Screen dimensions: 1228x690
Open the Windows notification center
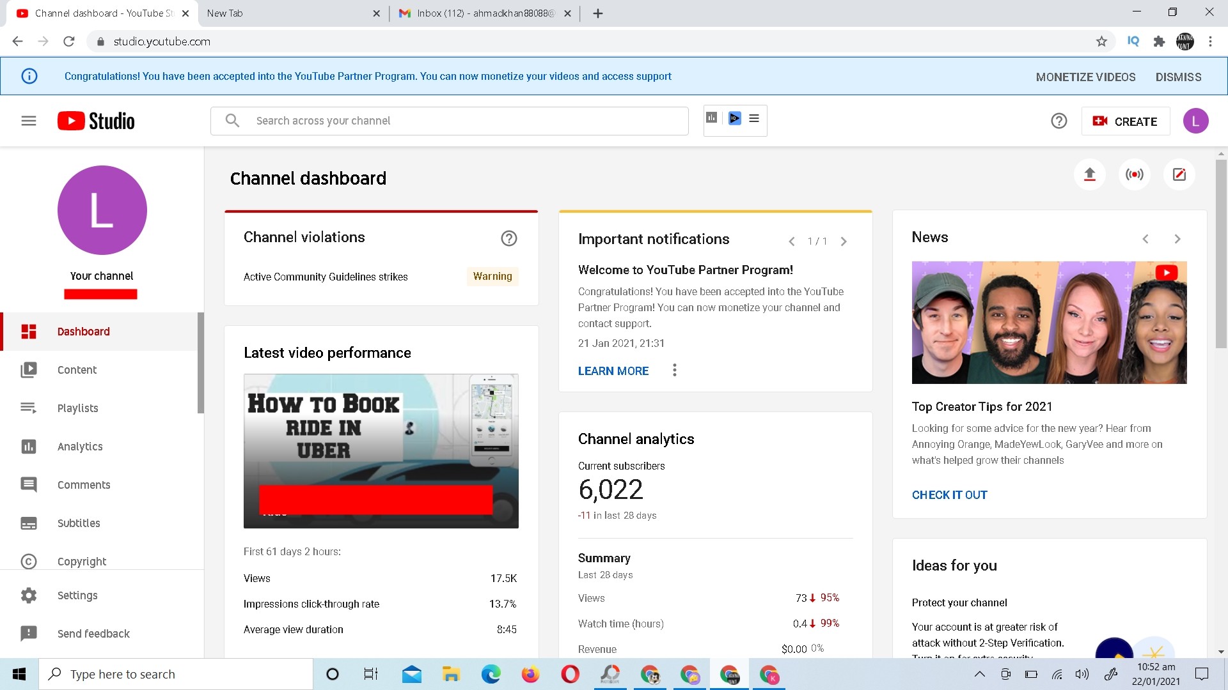point(1202,674)
